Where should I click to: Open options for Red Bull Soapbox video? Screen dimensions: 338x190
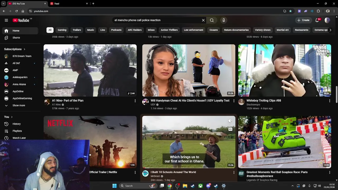click(x=330, y=172)
